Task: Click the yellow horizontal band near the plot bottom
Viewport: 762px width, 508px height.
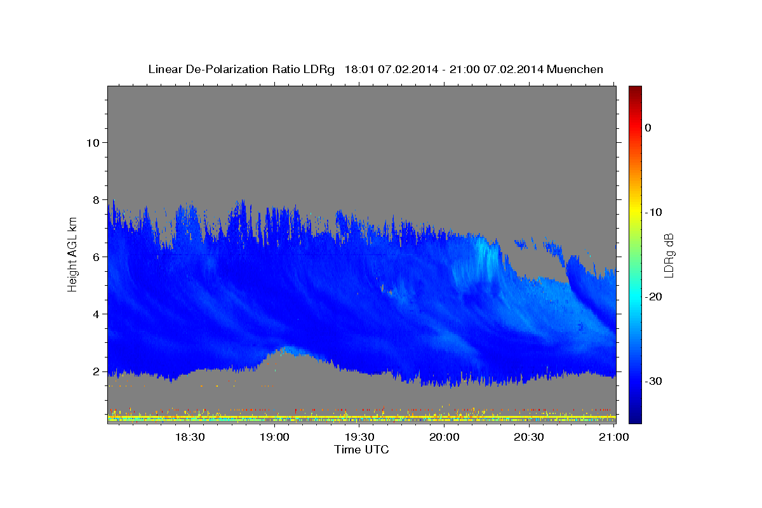Action: [362, 417]
